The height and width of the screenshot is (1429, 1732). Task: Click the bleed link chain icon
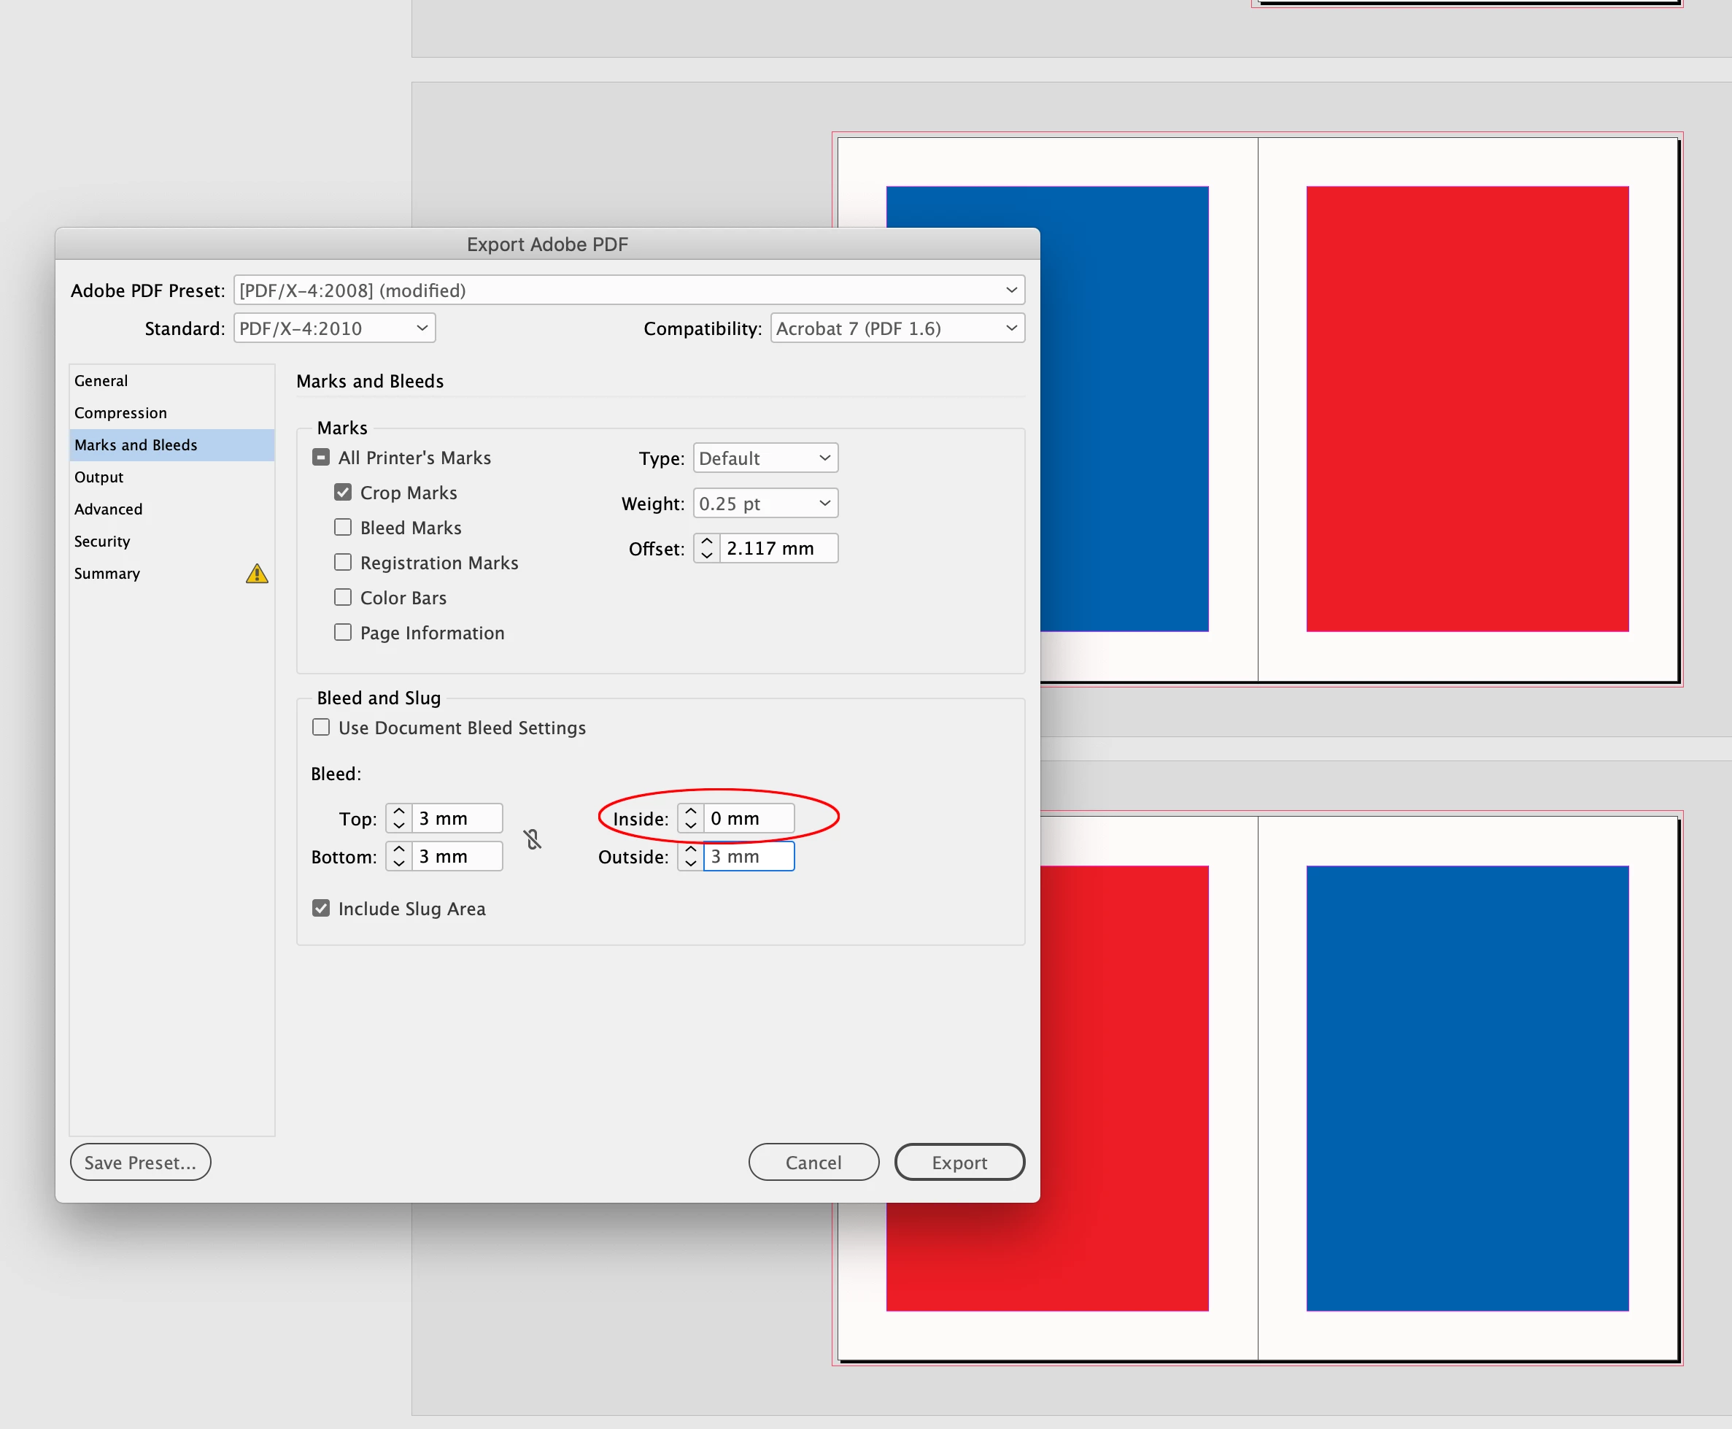[x=533, y=839]
